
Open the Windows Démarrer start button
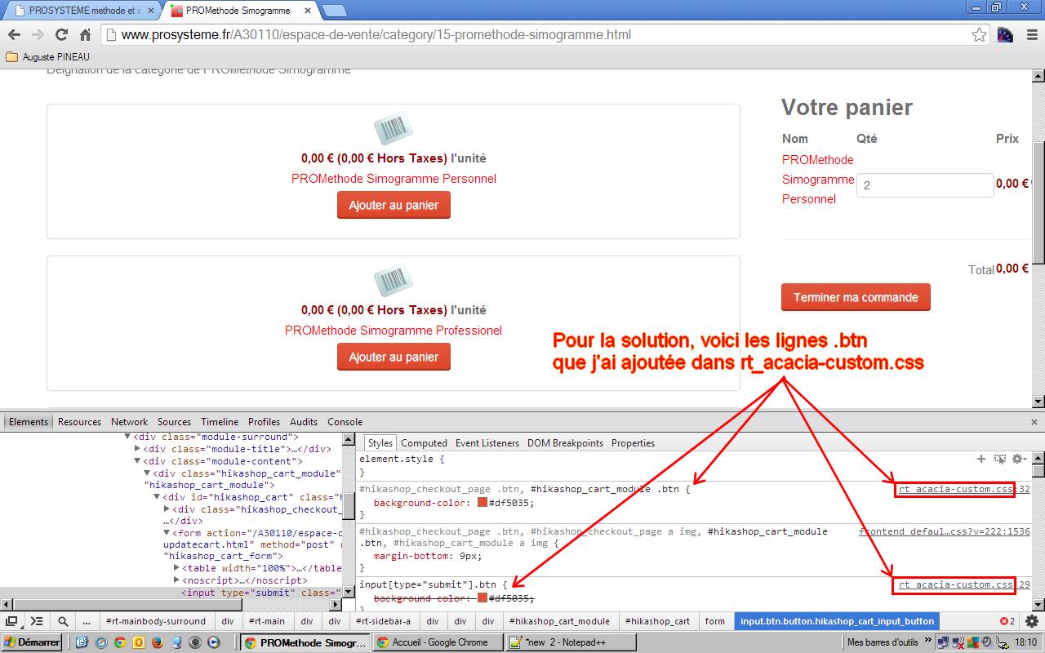click(33, 642)
